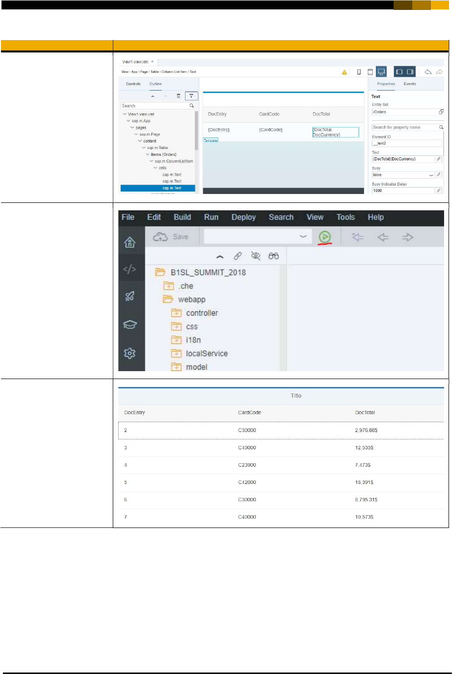The width and height of the screenshot is (452, 674).
Task: Click the binding icon next to Text field
Action: pos(438,159)
